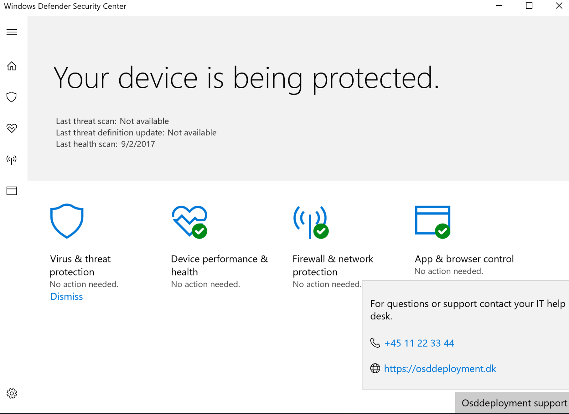Click the heart-pulse Device performance tile icon
Screen dimensions: 569x414
188,221
